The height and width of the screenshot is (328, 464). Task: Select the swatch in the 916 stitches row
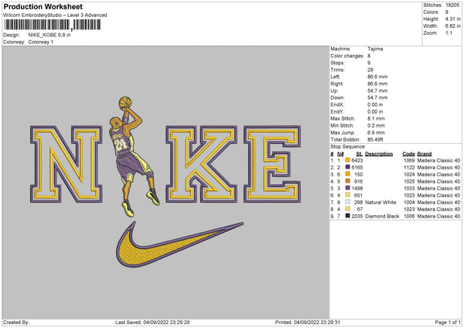point(348,181)
